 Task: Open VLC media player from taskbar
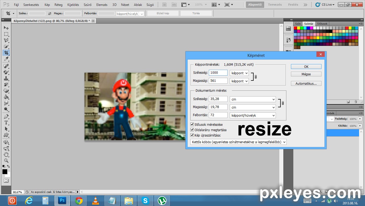tap(95, 201)
